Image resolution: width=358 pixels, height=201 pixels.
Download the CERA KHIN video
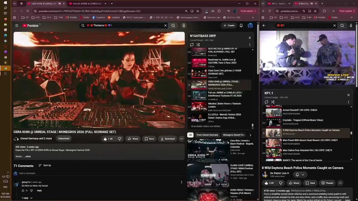click(x=168, y=139)
